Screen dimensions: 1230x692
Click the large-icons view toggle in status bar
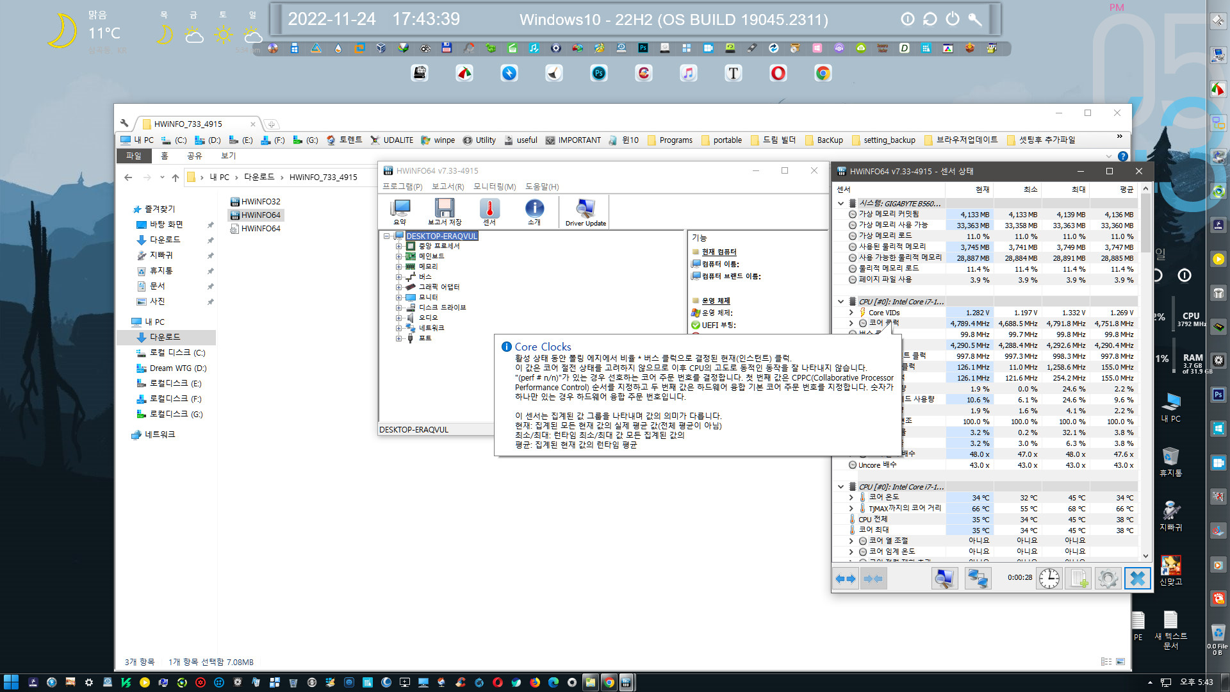coord(1120,662)
